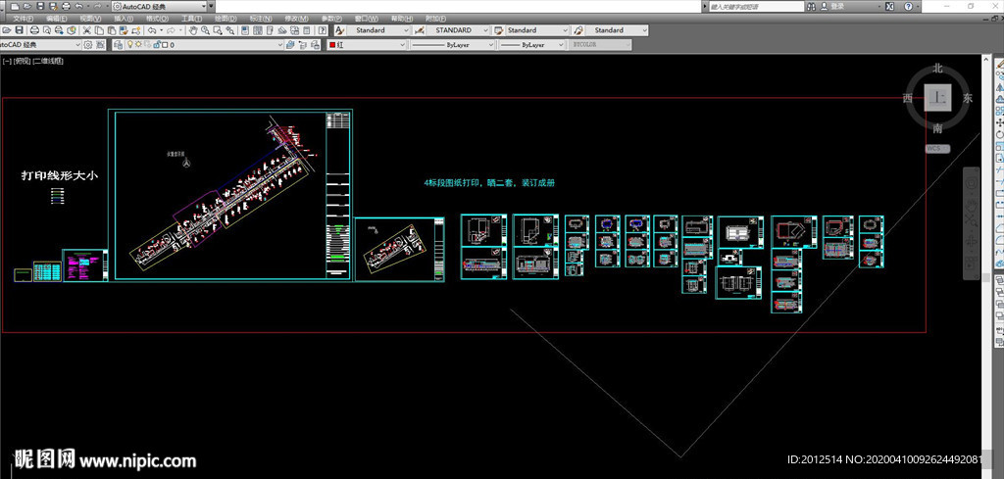Click the 登录 sign-in button
This screenshot has height=479, width=1004.
pyautogui.click(x=836, y=6)
